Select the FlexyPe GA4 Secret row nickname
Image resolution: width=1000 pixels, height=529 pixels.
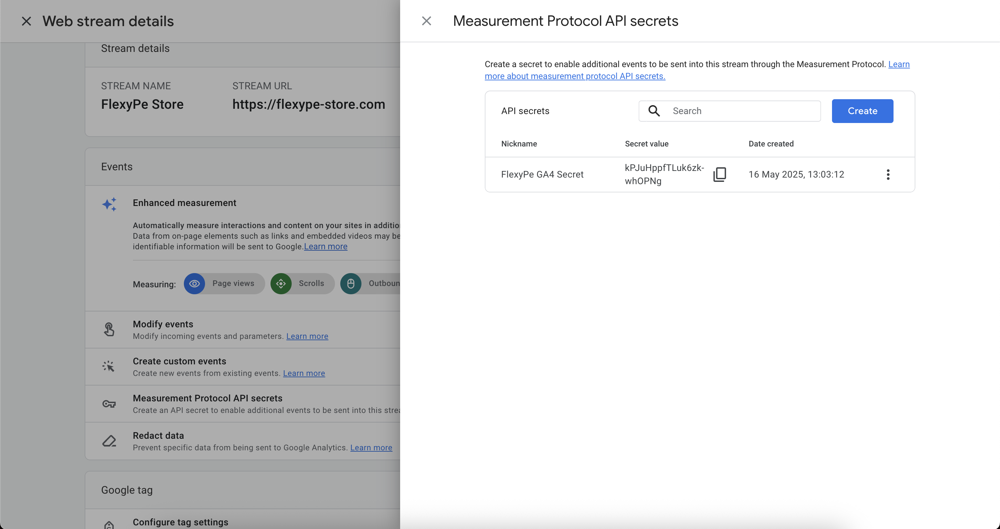[x=542, y=175]
